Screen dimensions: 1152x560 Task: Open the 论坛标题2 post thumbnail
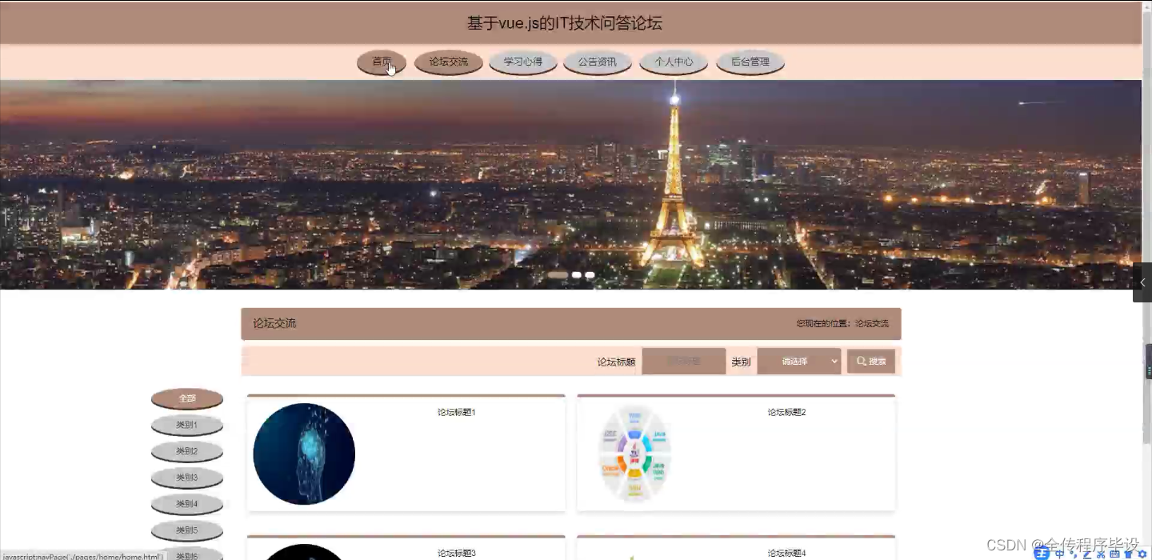tap(634, 454)
